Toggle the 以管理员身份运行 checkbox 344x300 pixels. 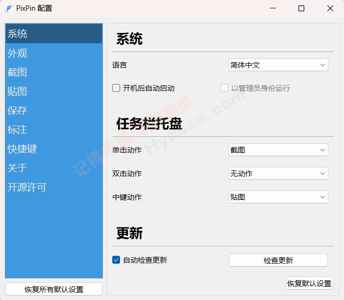[x=224, y=88]
